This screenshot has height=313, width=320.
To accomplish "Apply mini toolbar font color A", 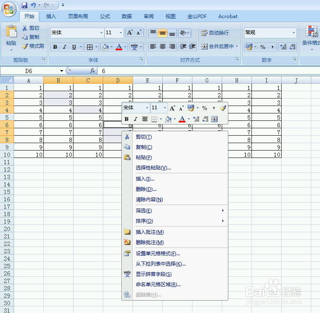I will (x=182, y=119).
